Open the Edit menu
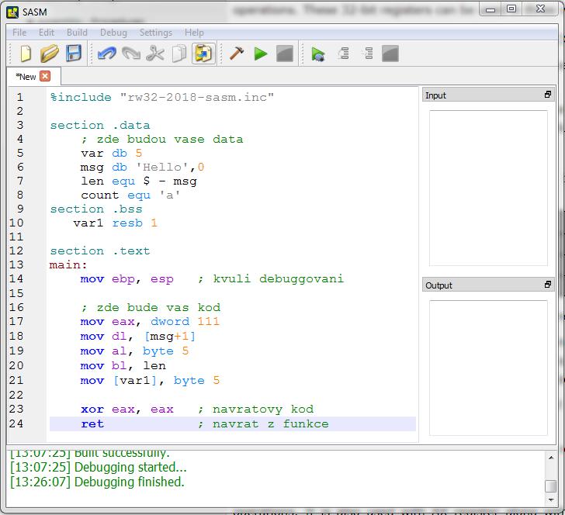This screenshot has width=565, height=515. pos(47,33)
